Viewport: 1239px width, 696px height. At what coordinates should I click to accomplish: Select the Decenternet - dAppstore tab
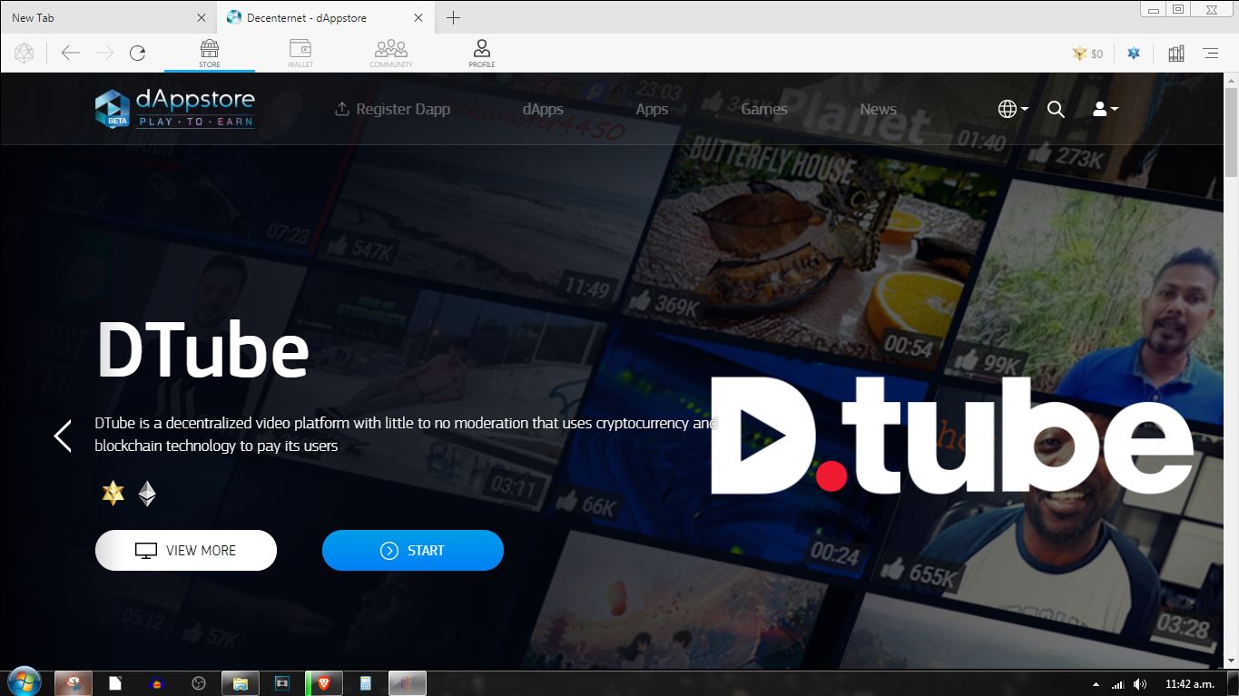pyautogui.click(x=326, y=18)
